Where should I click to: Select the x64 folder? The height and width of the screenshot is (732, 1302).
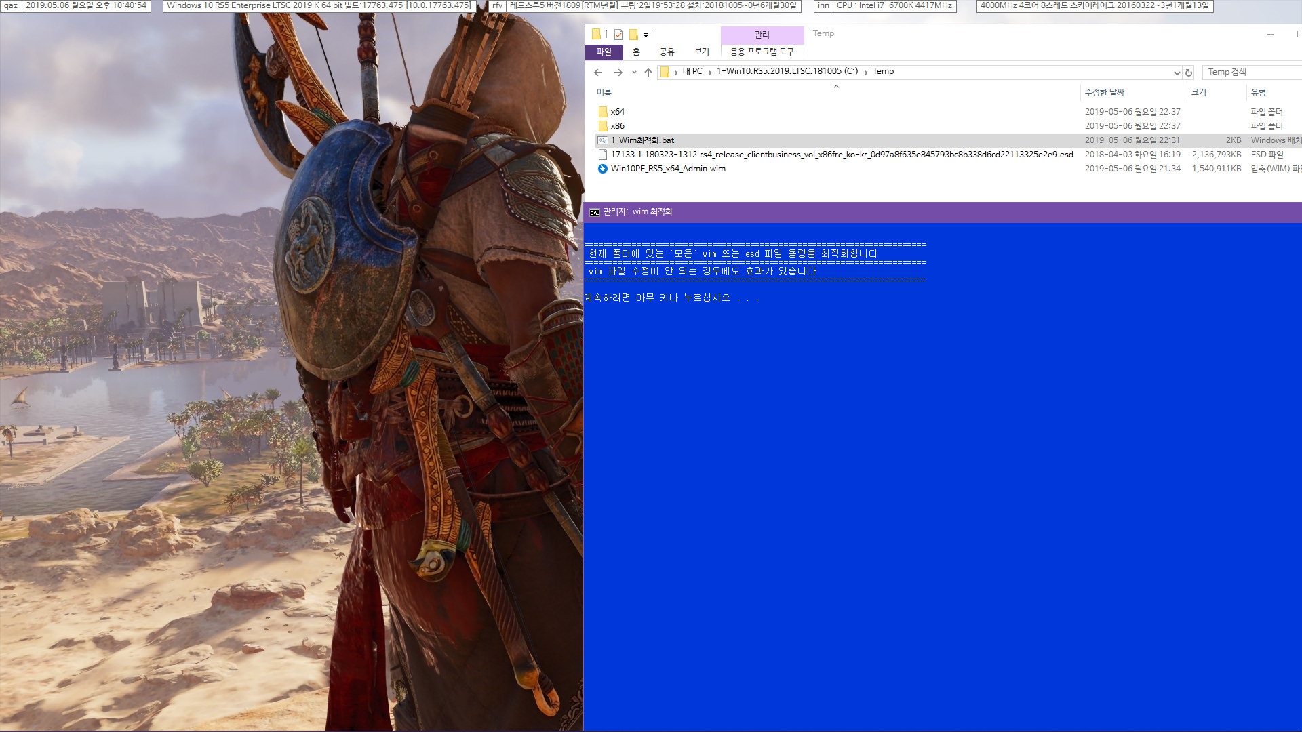pyautogui.click(x=617, y=112)
